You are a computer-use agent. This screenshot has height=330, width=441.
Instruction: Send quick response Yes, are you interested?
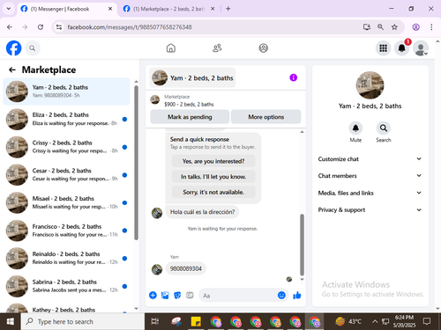[213, 161]
